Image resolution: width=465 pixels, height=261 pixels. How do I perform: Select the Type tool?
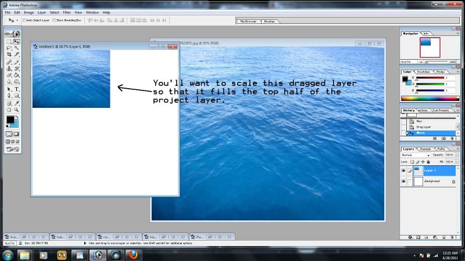pos(17,89)
